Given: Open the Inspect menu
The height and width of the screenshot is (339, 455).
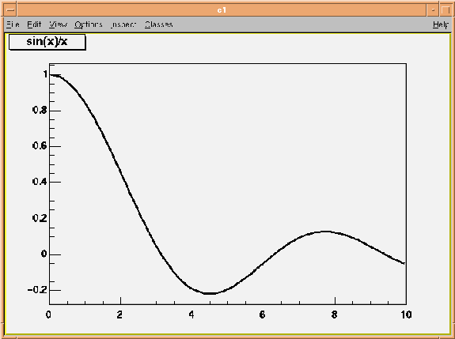Looking at the screenshot, I should [x=123, y=24].
